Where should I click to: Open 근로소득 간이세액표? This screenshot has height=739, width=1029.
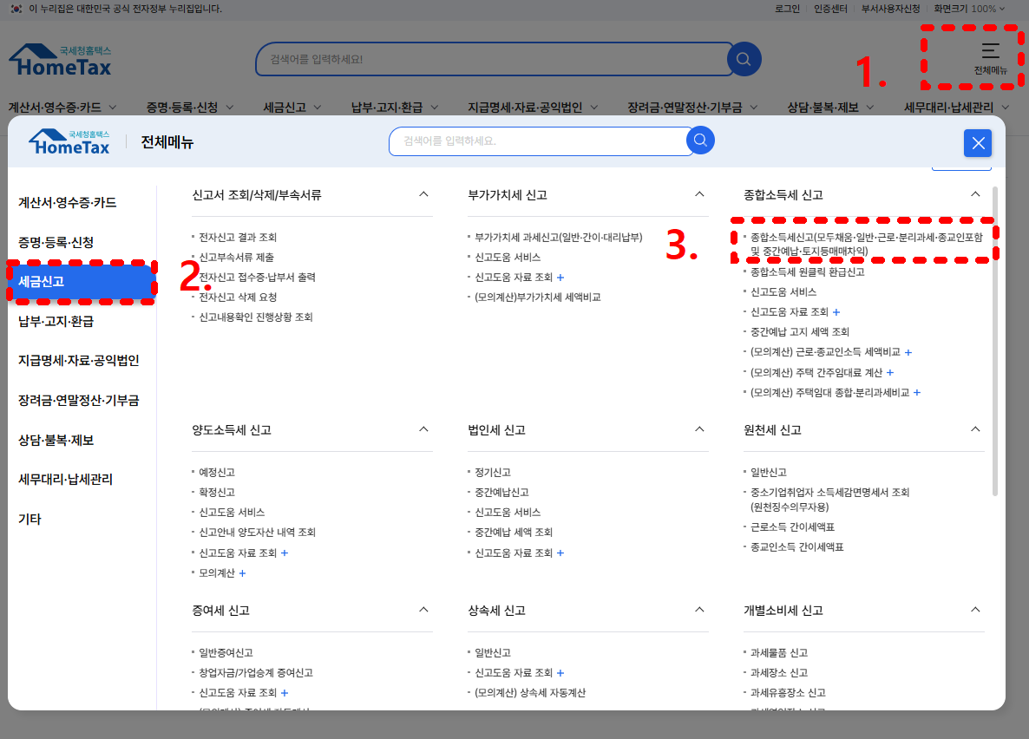tap(792, 527)
